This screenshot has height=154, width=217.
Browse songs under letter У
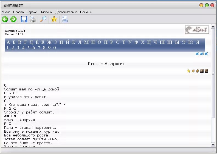point(130,42)
